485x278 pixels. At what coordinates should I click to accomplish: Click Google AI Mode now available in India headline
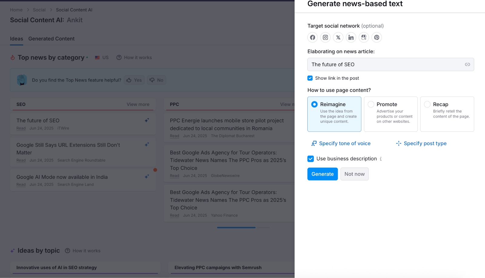(x=62, y=177)
